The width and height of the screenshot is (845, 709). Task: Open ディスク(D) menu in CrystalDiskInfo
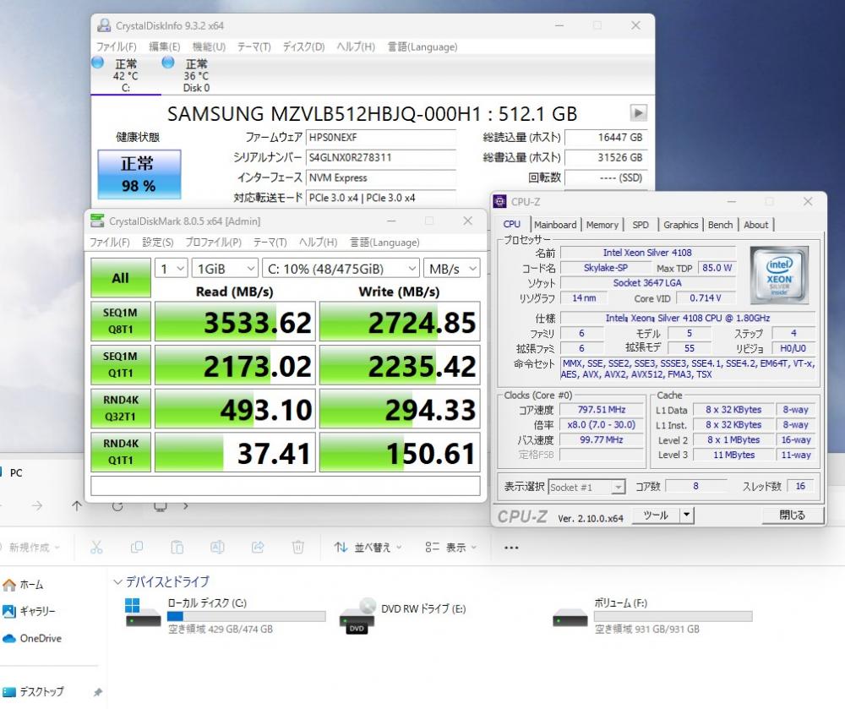[x=303, y=46]
